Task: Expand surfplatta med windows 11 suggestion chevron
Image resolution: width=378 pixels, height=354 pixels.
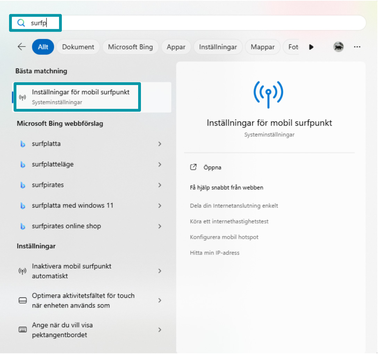Action: click(160, 206)
